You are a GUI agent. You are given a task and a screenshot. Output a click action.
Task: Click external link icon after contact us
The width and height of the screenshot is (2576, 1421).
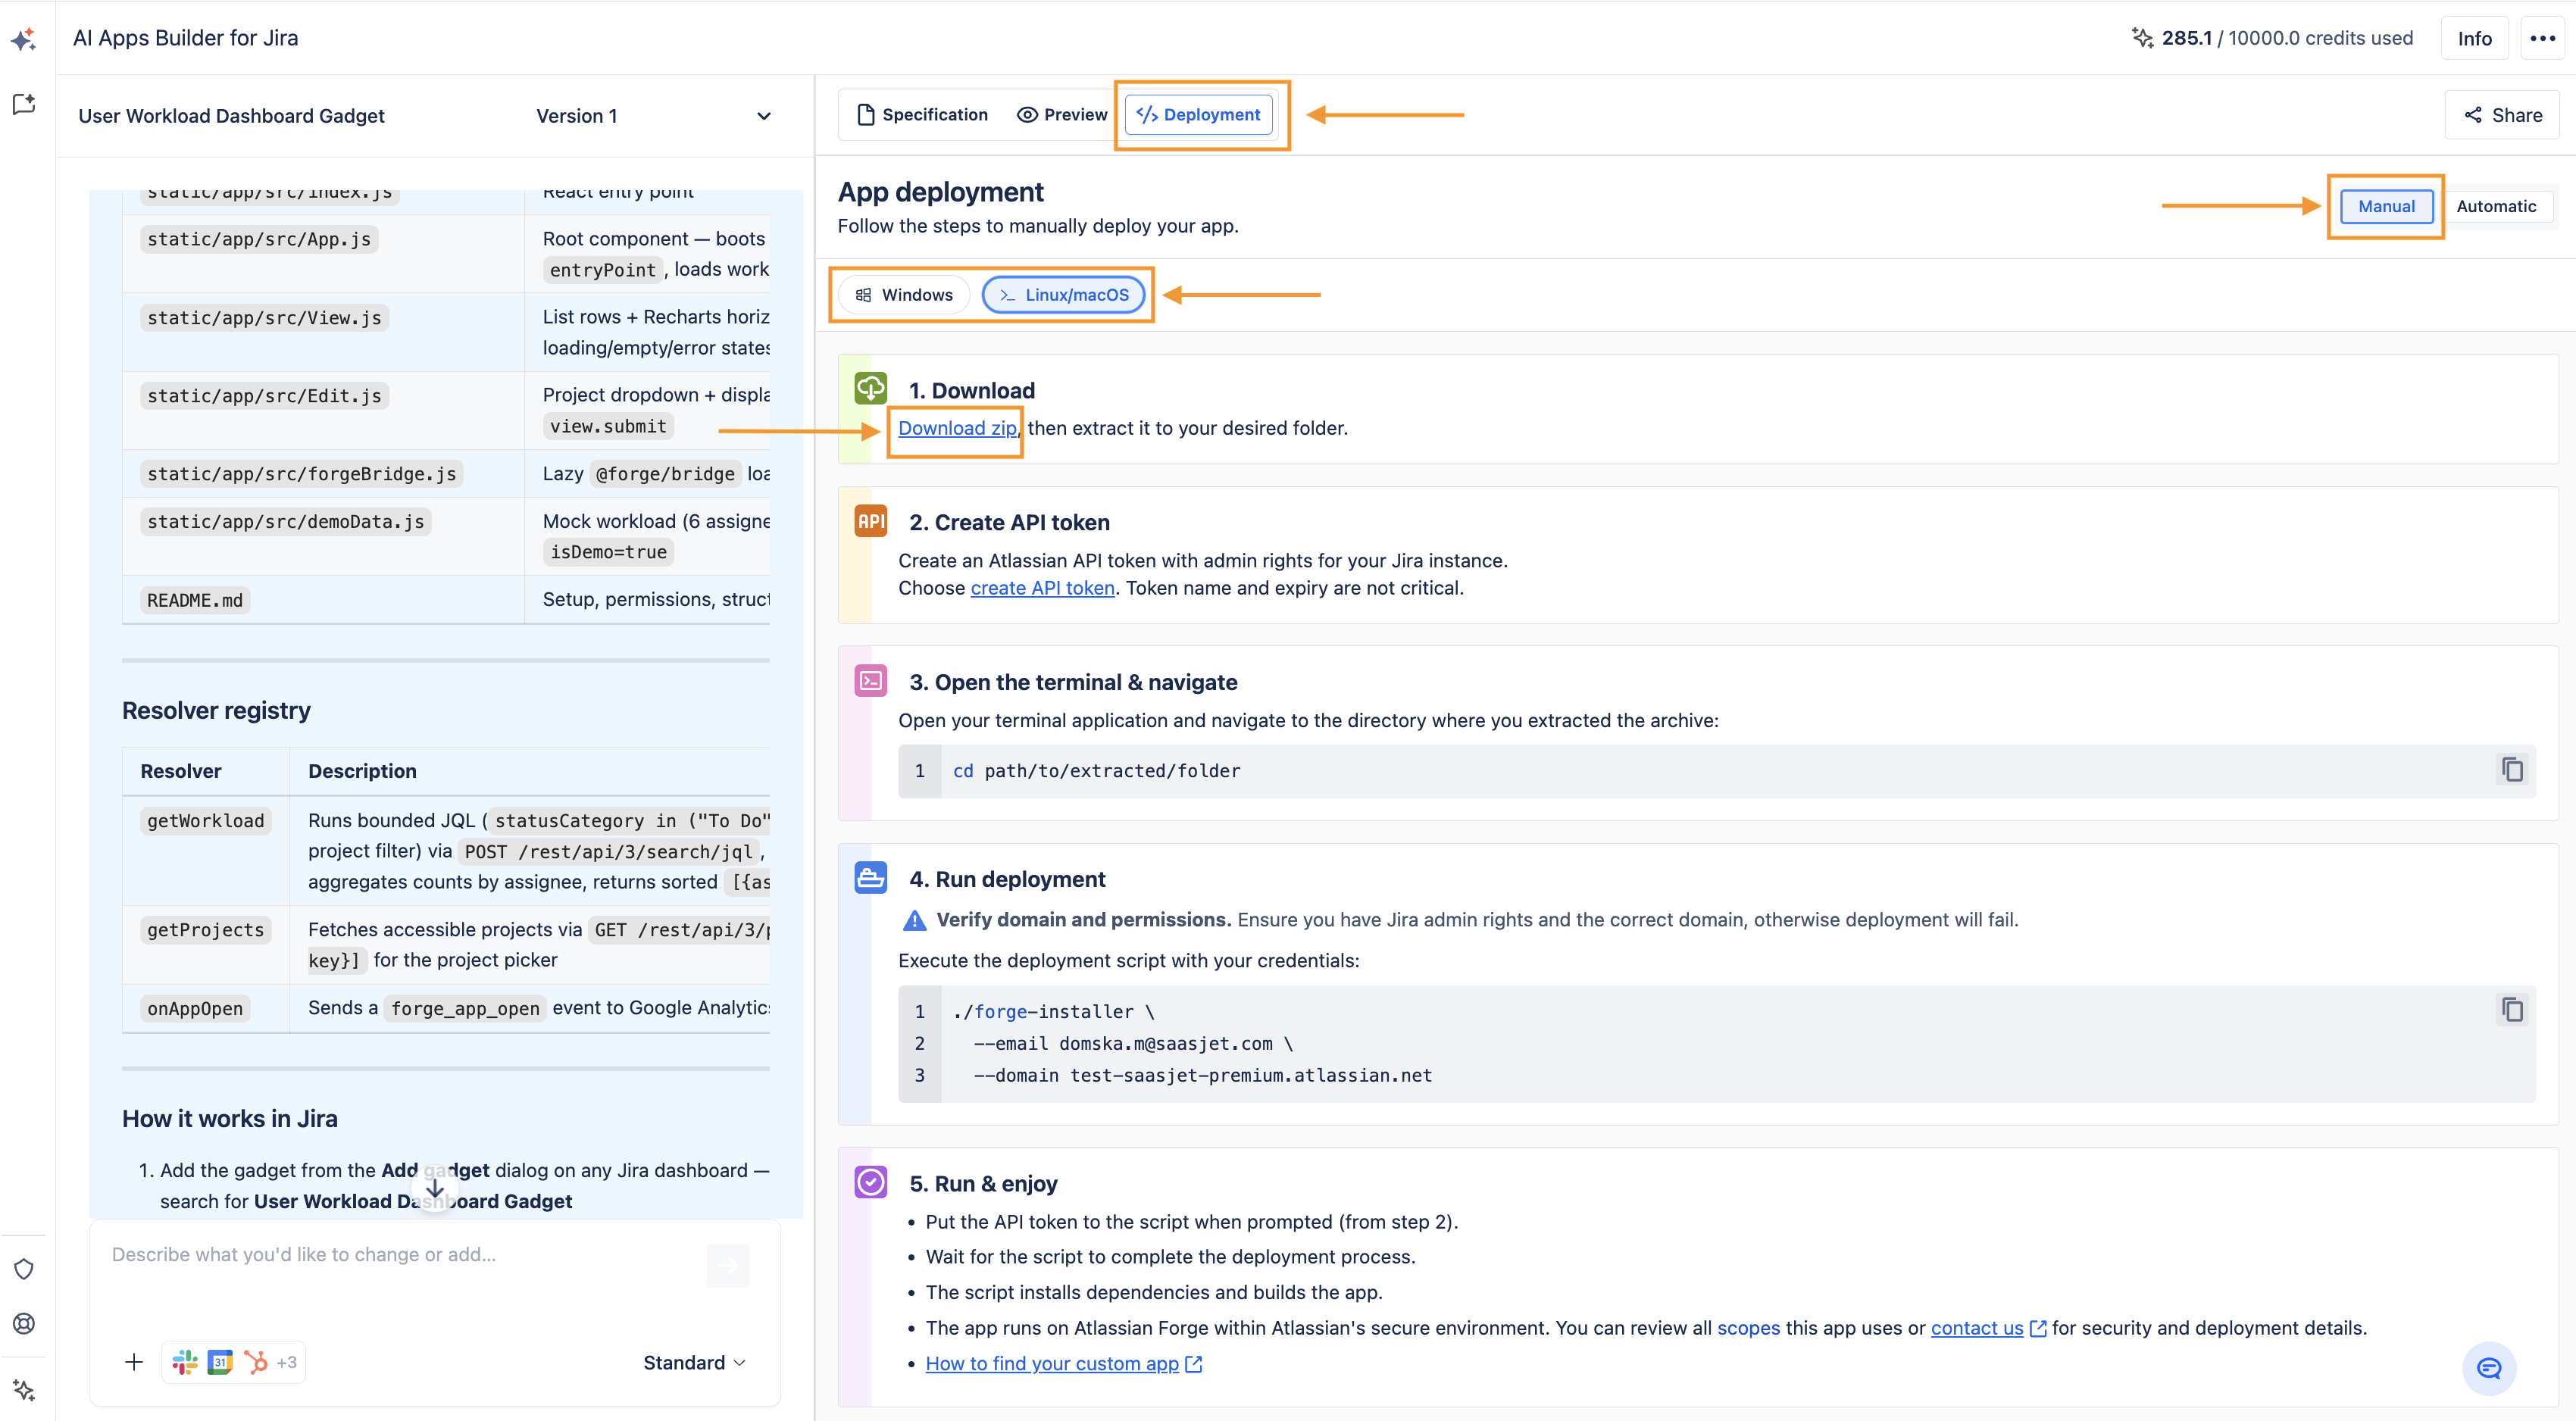click(x=2037, y=1329)
